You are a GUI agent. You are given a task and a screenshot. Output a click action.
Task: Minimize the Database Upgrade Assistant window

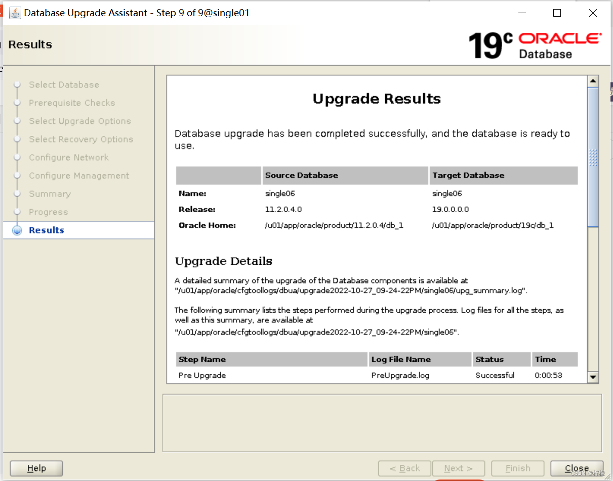(521, 13)
